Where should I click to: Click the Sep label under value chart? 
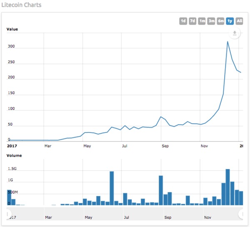point(165,146)
